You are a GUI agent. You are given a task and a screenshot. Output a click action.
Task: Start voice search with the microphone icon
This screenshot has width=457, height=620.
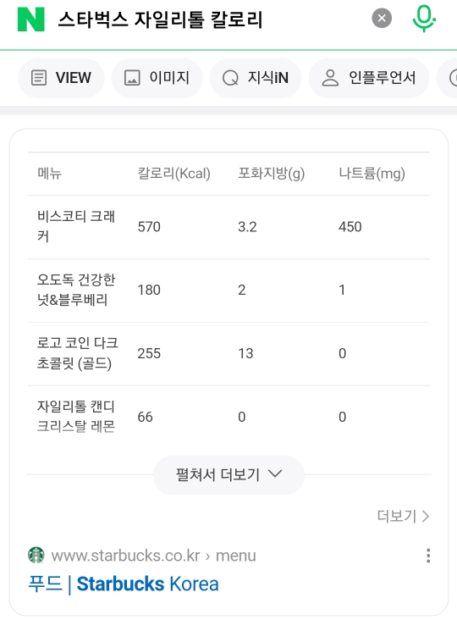click(x=423, y=18)
